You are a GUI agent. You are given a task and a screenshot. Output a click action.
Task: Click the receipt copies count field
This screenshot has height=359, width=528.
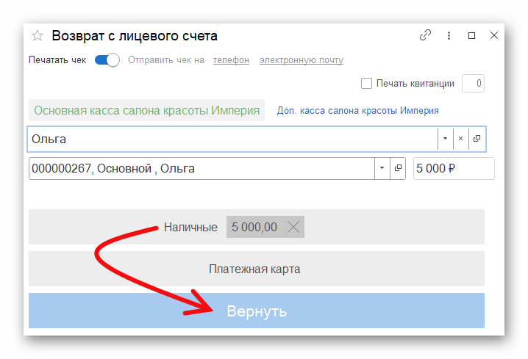(473, 83)
